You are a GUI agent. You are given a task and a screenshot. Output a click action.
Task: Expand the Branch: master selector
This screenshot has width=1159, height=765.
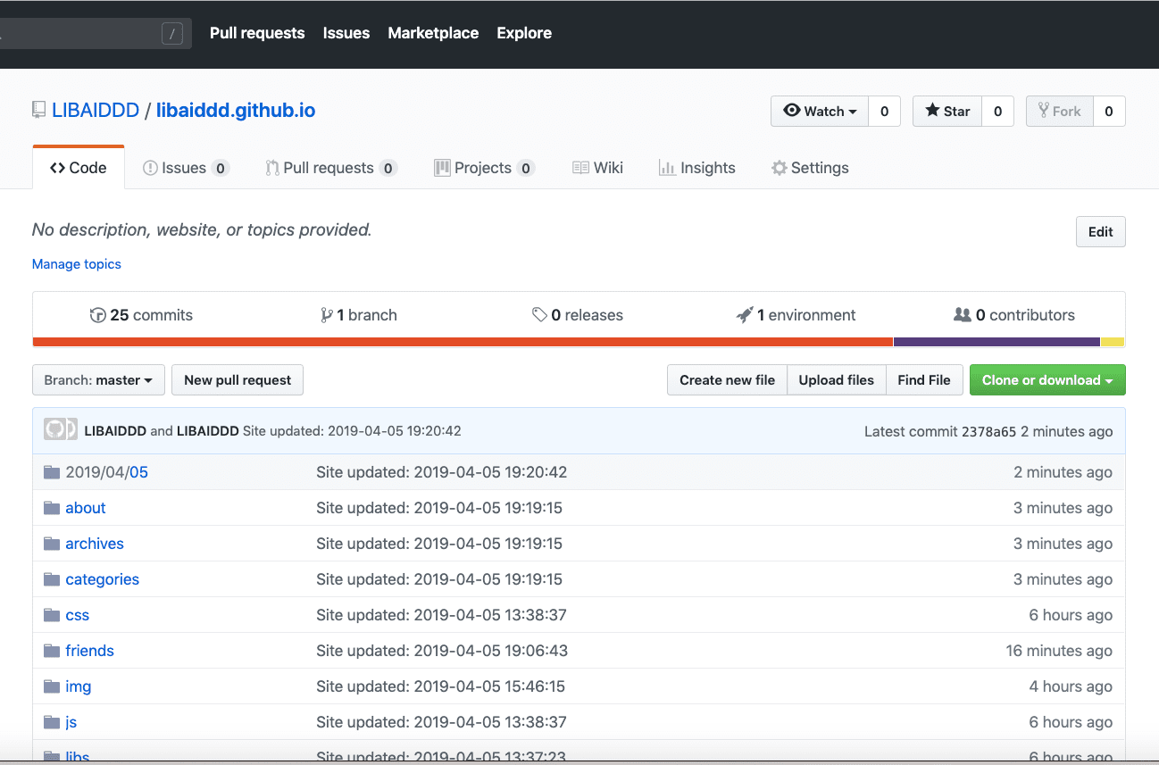coord(98,380)
